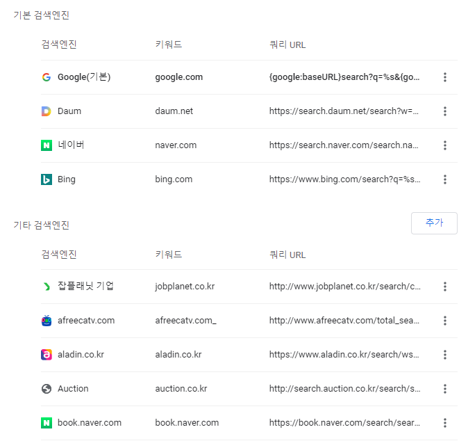The height and width of the screenshot is (441, 468).
Task: Click the globe icon beside Auction
Action: click(47, 389)
